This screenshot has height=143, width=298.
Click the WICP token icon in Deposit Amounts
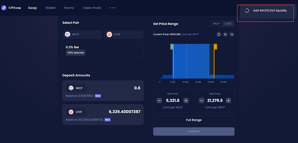click(71, 88)
